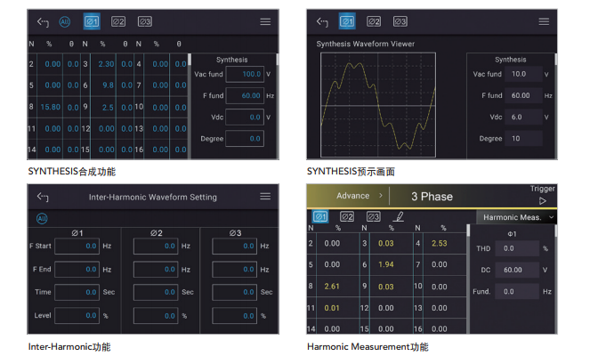The image size is (606, 356).
Task: Click Ø1 Level percent field
Action: coord(77,315)
